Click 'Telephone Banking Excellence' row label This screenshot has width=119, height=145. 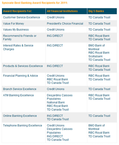pos(22,126)
